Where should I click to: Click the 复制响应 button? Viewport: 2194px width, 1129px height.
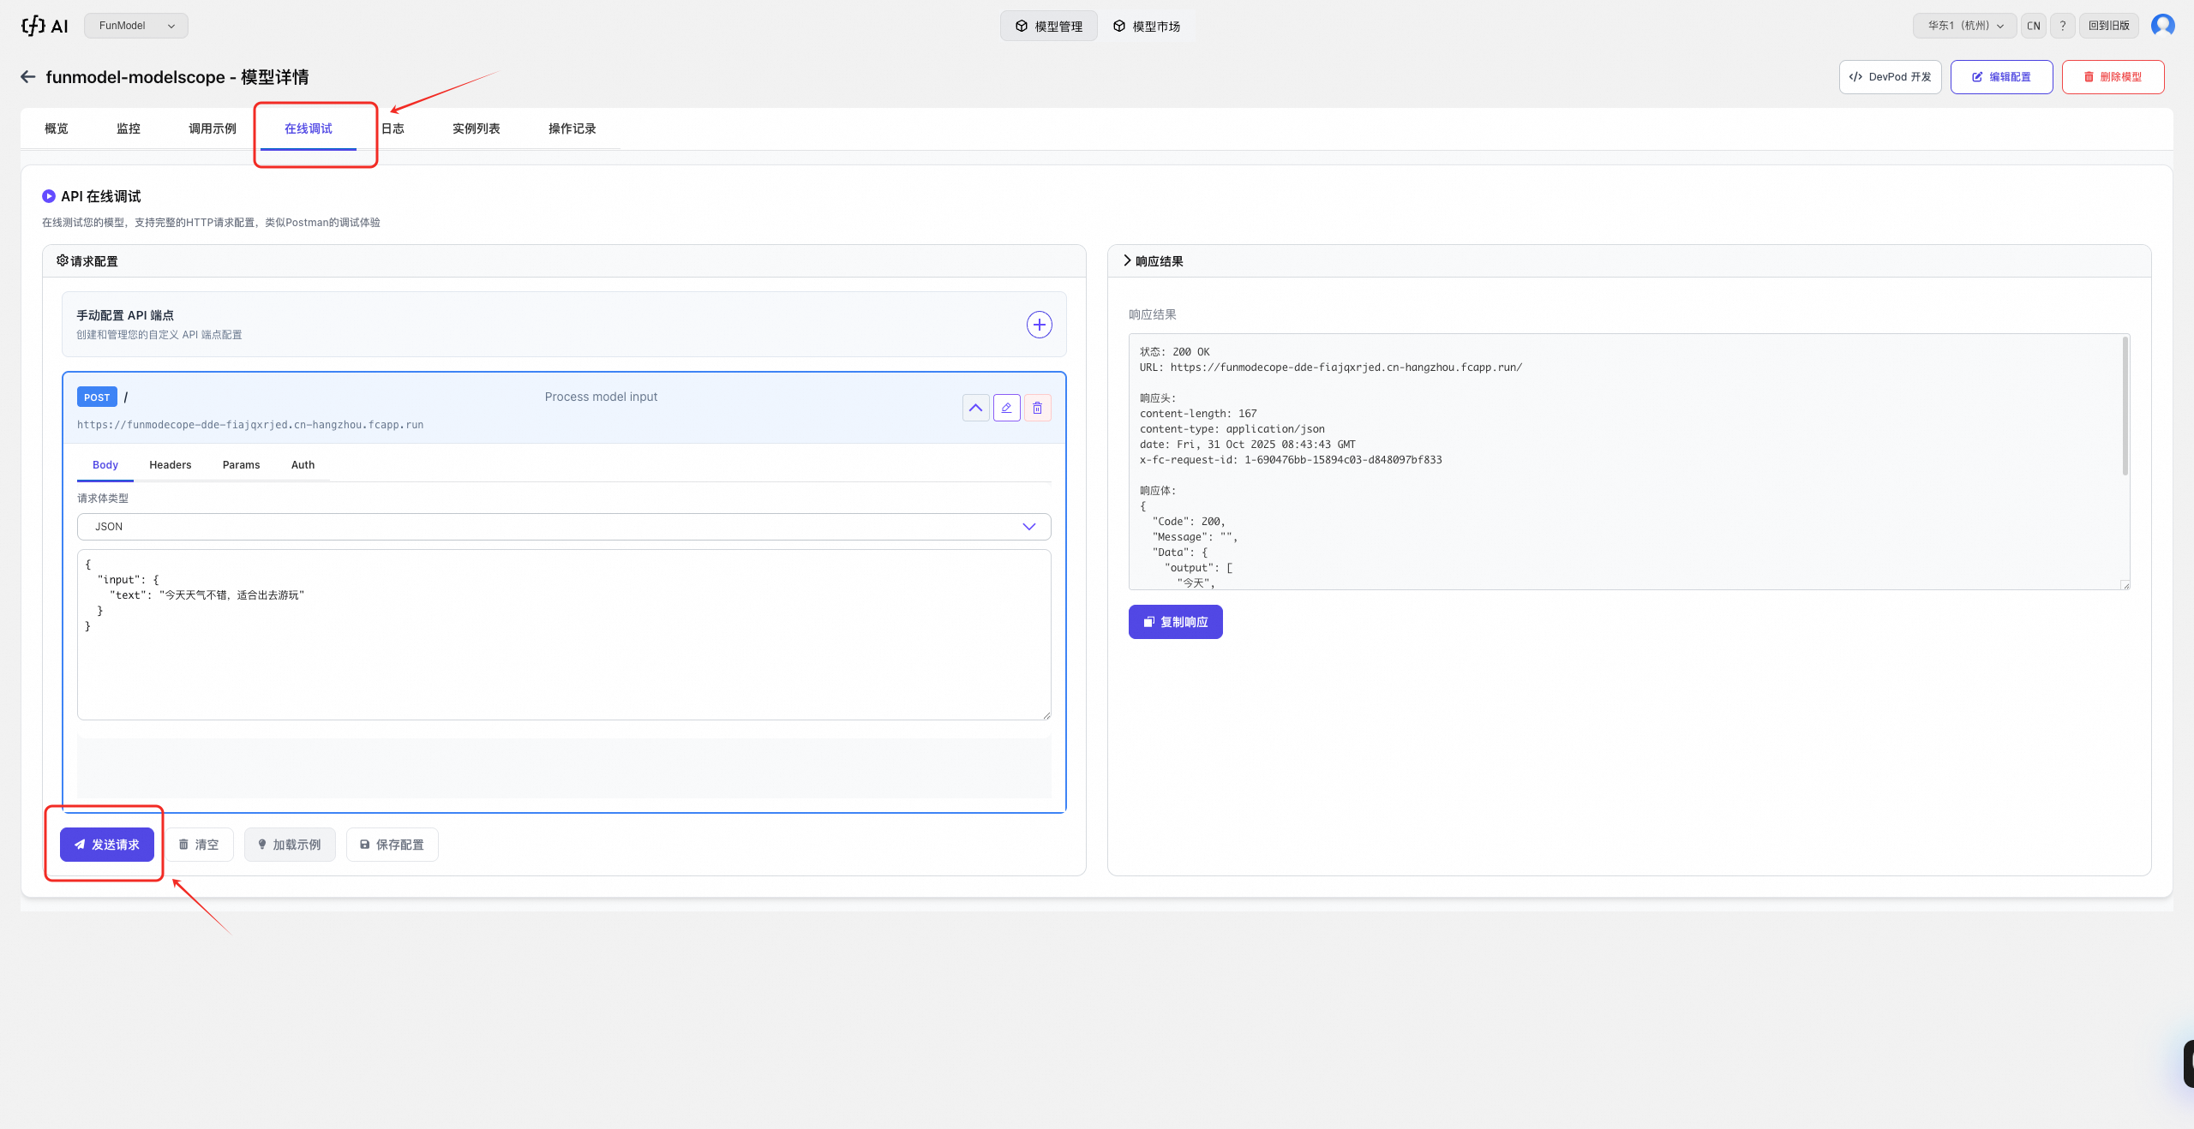[1175, 622]
